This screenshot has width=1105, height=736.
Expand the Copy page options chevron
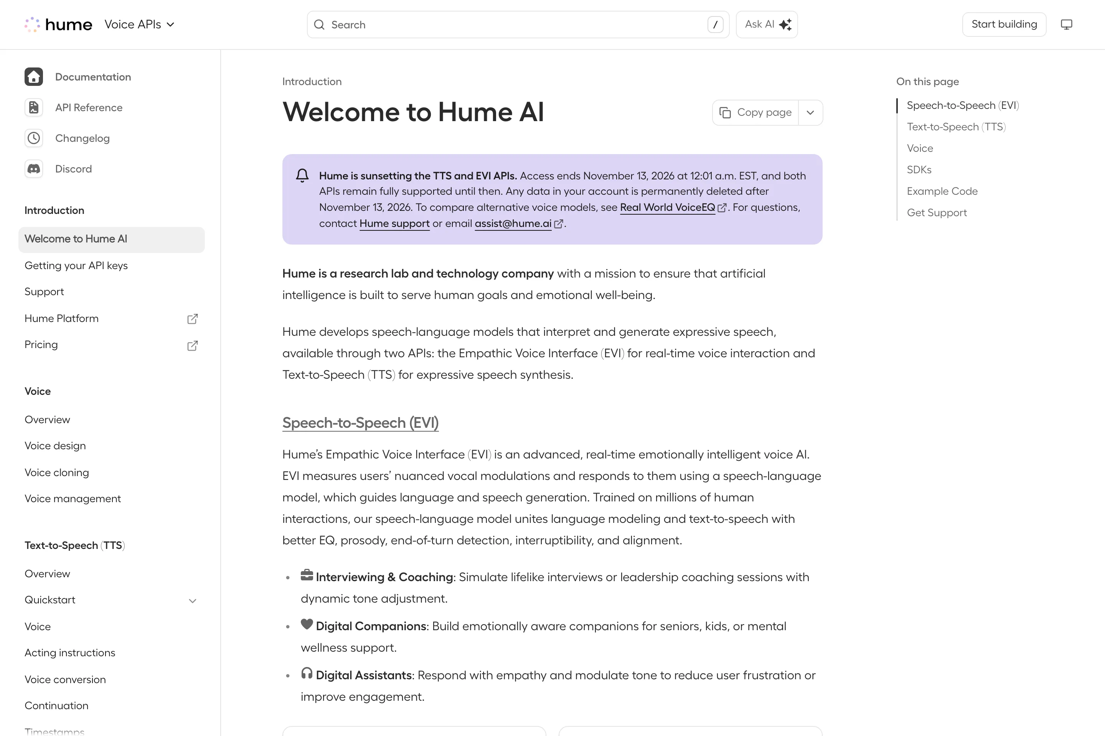click(810, 113)
